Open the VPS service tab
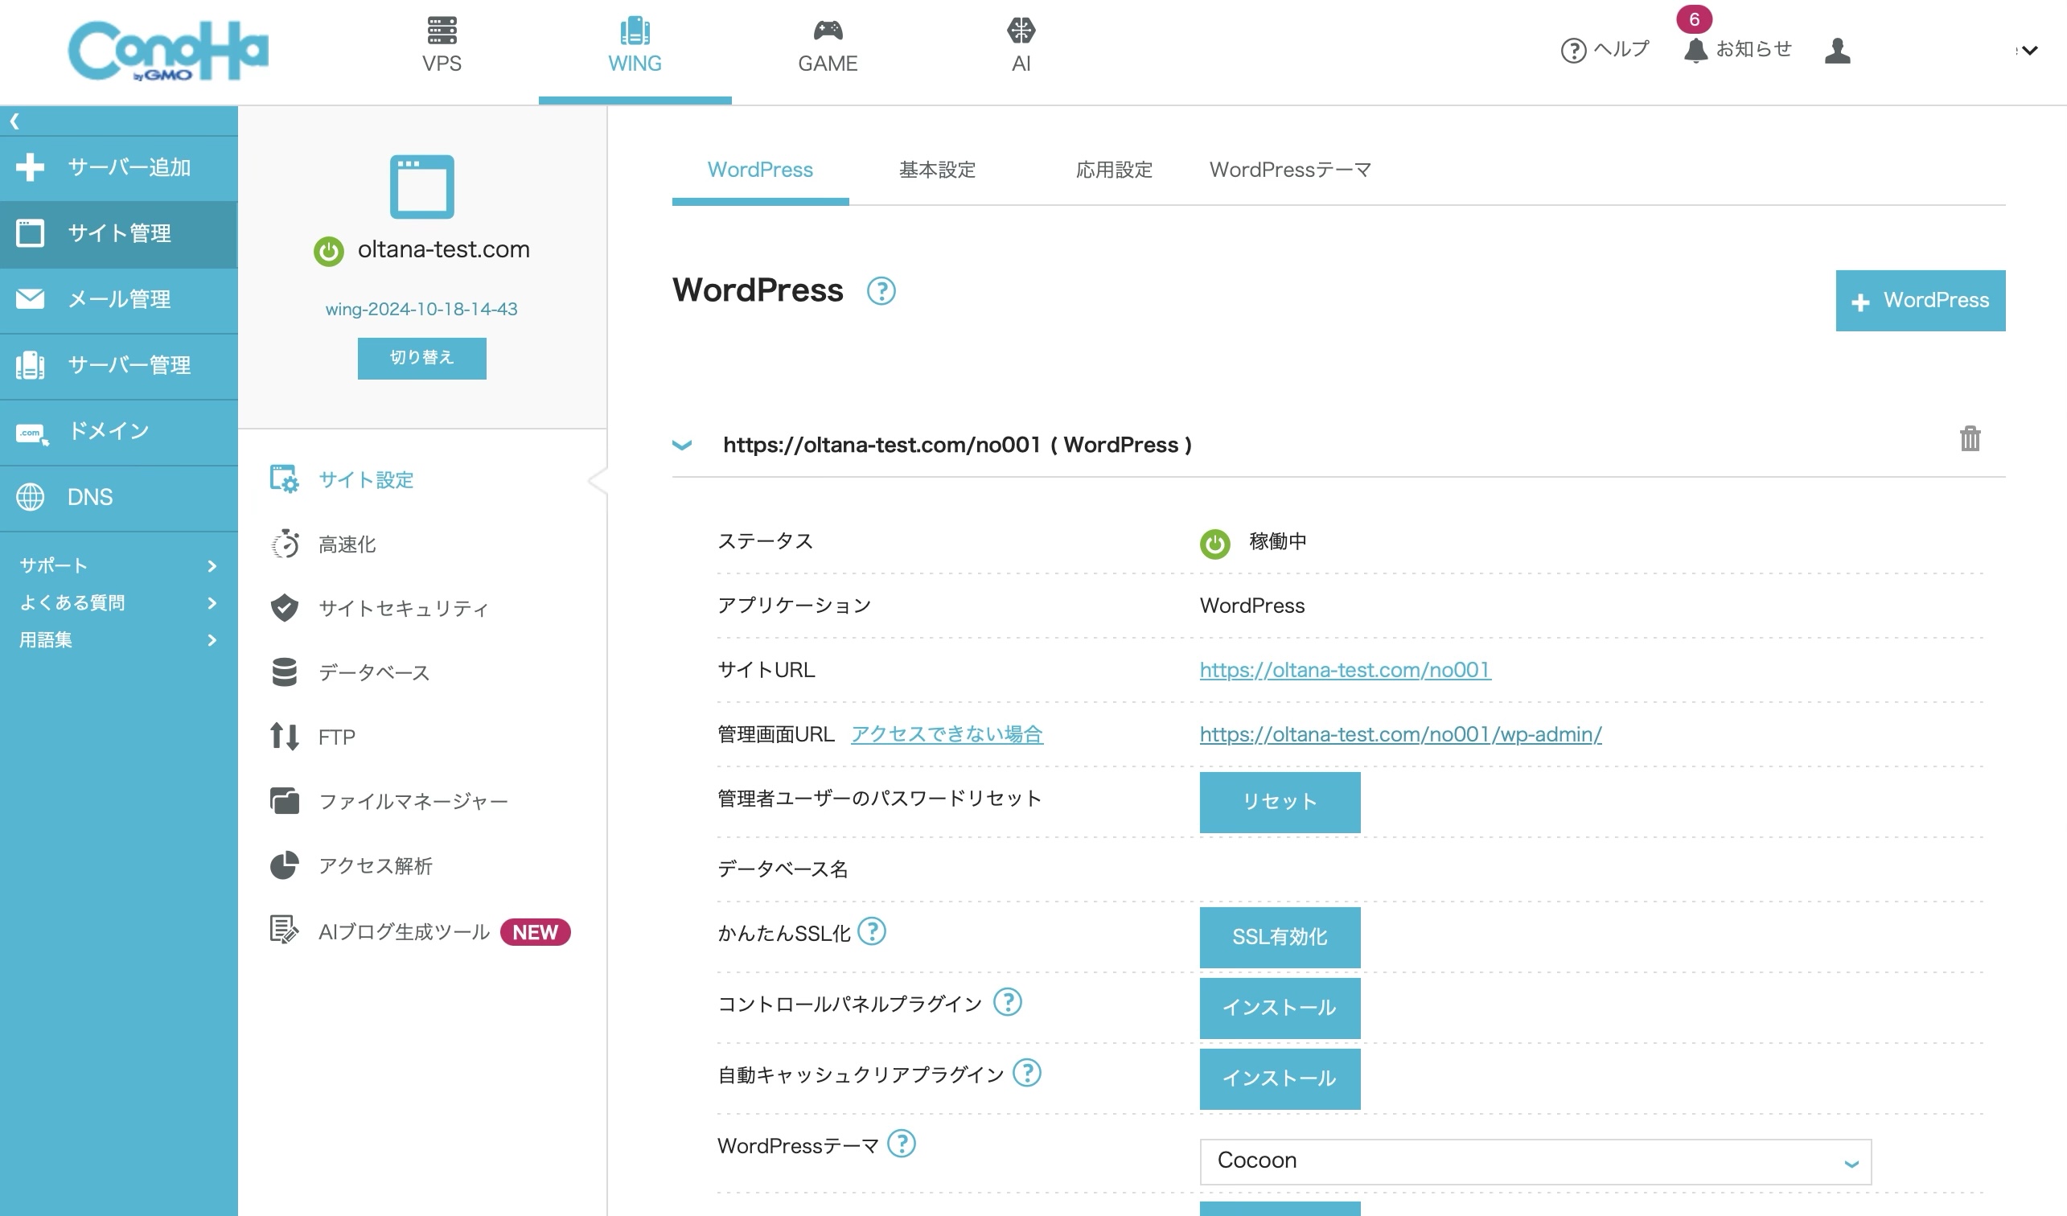 pyautogui.click(x=442, y=46)
